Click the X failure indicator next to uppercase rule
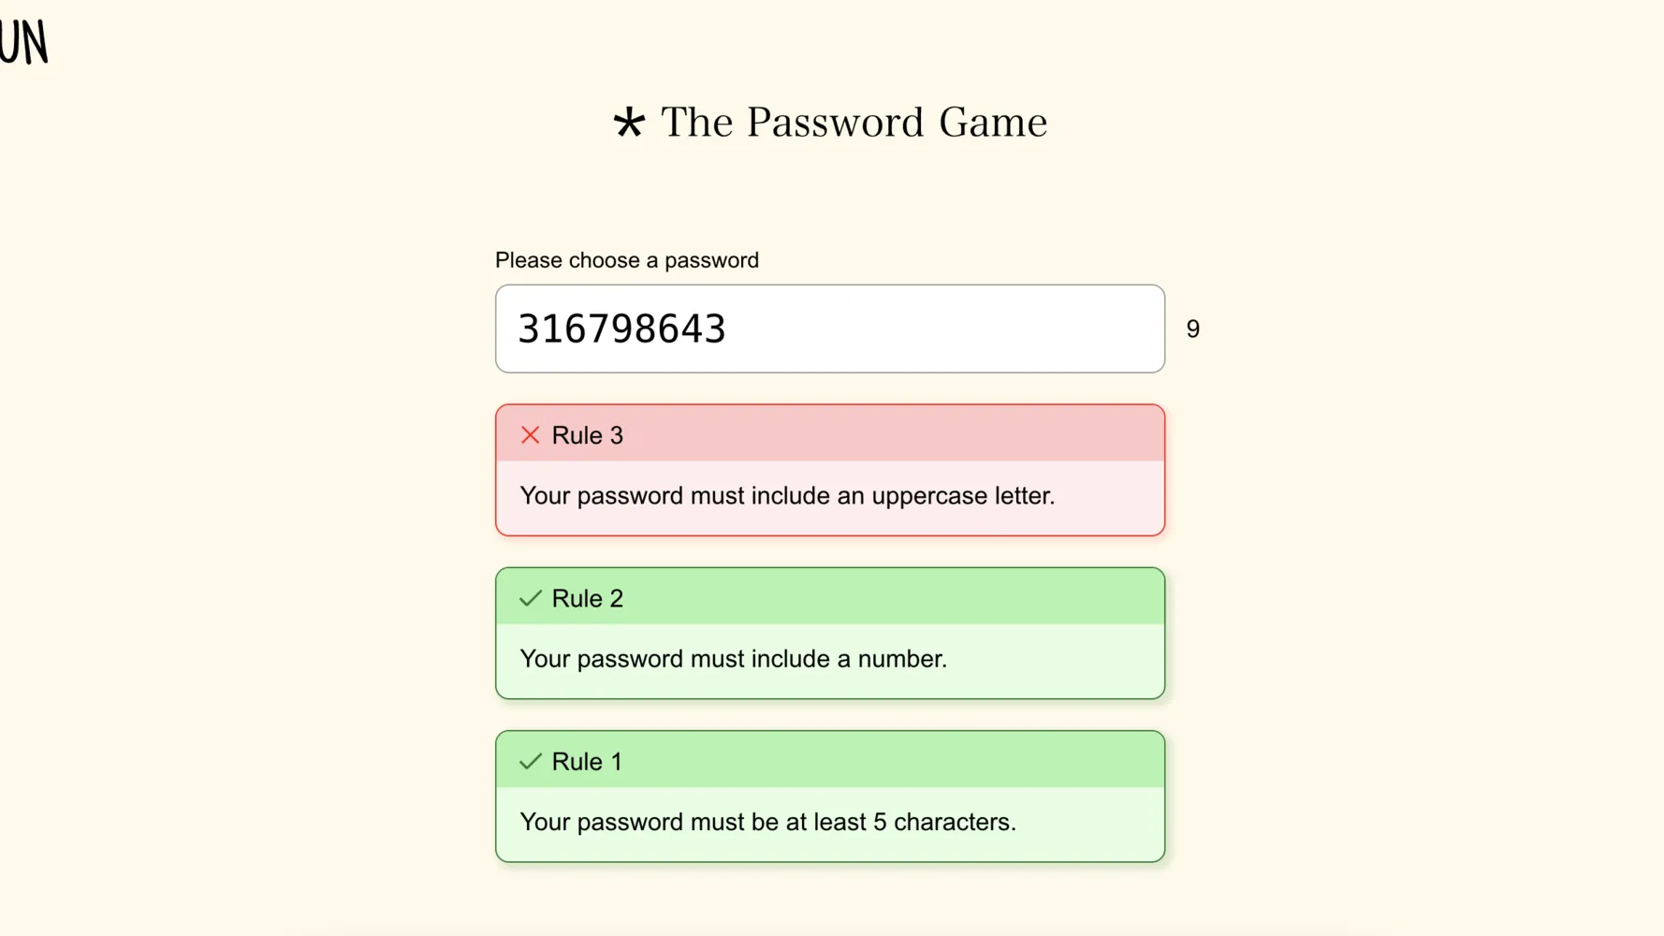This screenshot has width=1664, height=936. click(x=529, y=434)
